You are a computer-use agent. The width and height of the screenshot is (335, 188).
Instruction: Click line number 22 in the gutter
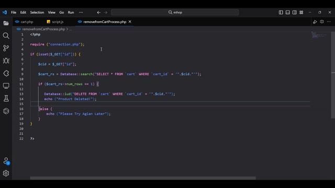click(x=21, y=139)
